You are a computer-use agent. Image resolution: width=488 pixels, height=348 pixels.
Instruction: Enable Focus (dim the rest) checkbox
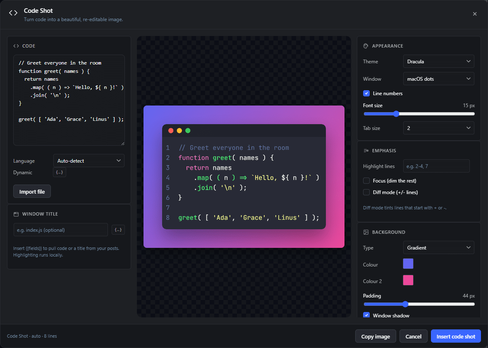click(x=366, y=181)
